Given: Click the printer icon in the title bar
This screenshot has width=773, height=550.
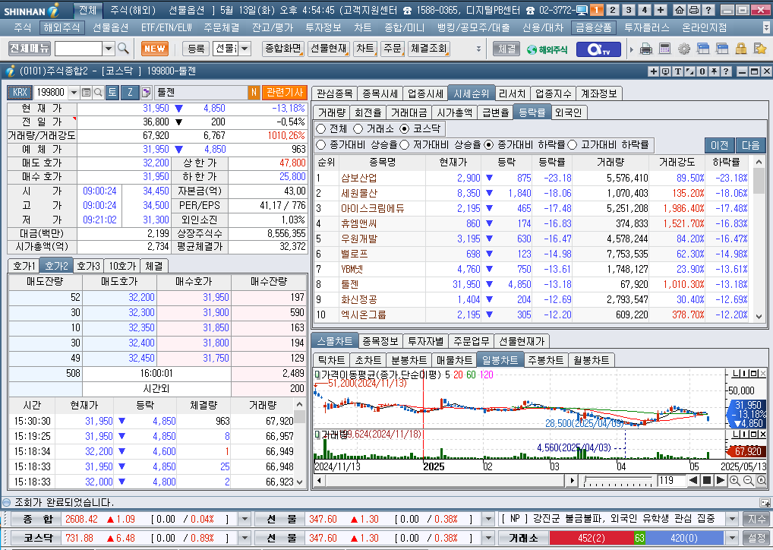Looking at the screenshot, I should (x=693, y=10).
